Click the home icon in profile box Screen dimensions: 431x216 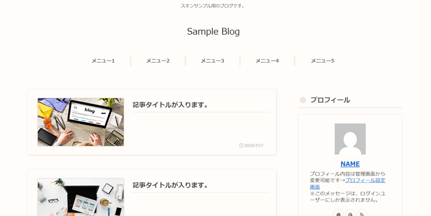(x=338, y=214)
